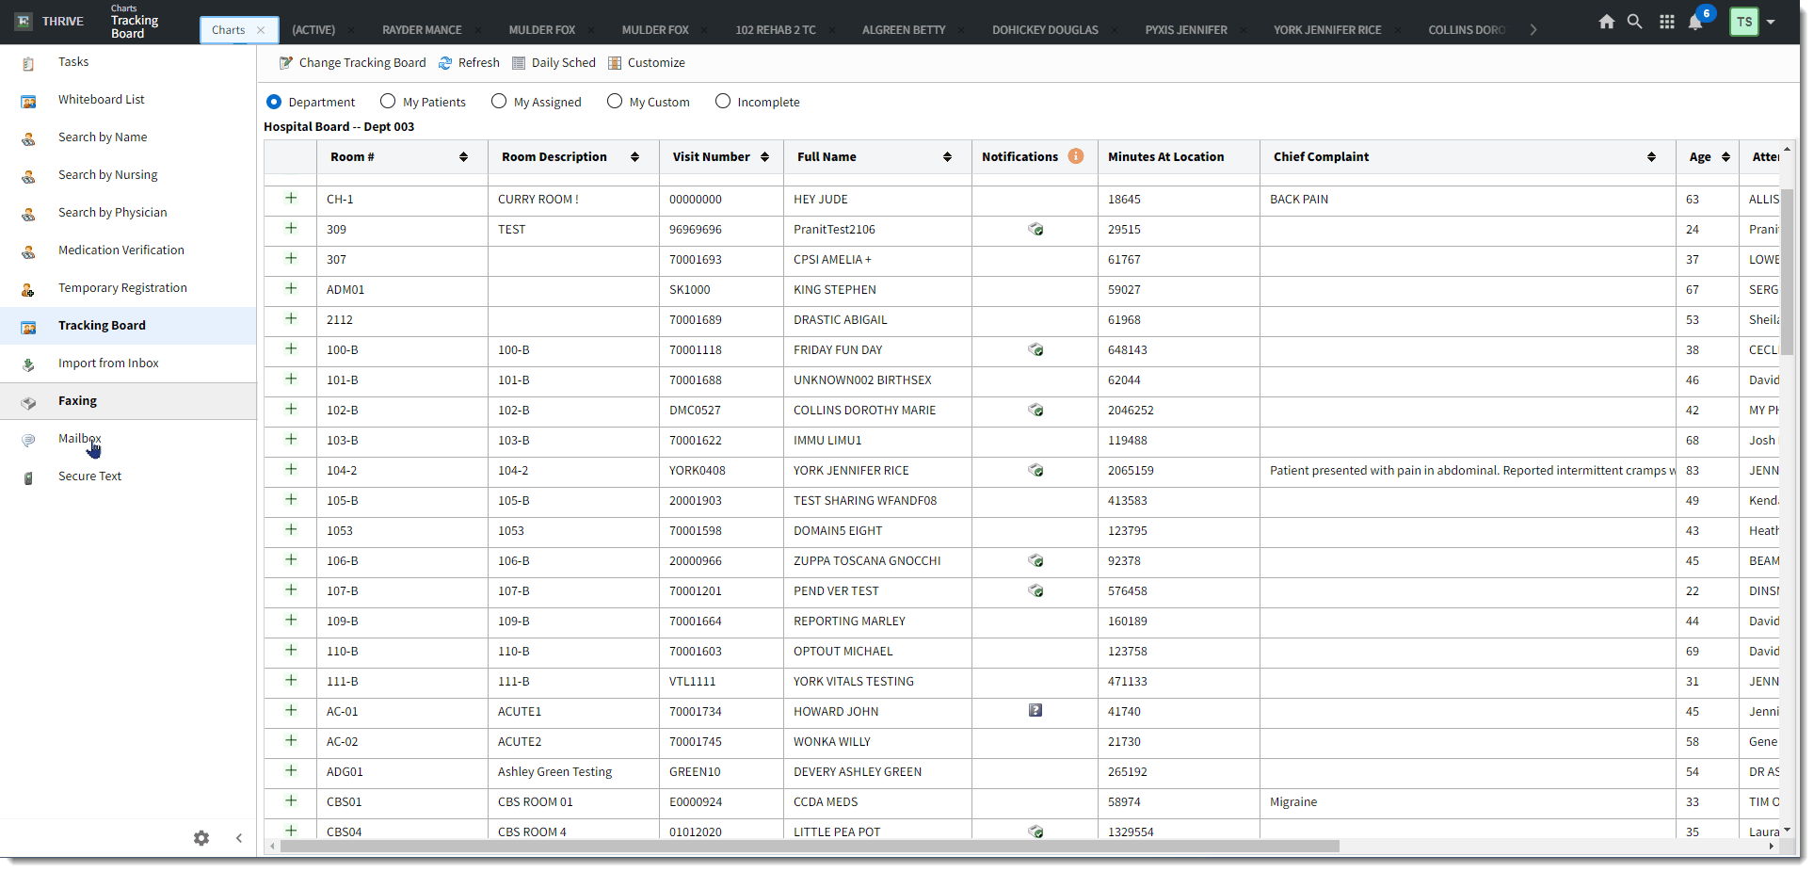1814x872 pixels.
Task: Click the Secure Text sidebar icon
Action: tap(28, 477)
